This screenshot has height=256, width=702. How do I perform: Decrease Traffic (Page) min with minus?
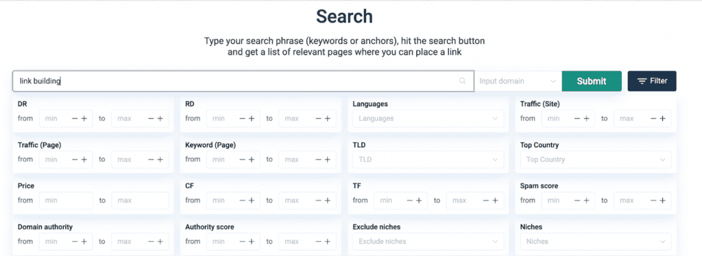click(x=75, y=159)
